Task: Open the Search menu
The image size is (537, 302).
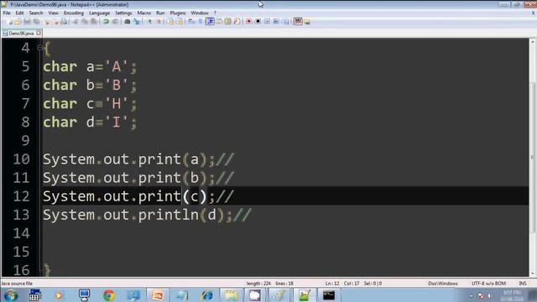Action: coord(36,13)
